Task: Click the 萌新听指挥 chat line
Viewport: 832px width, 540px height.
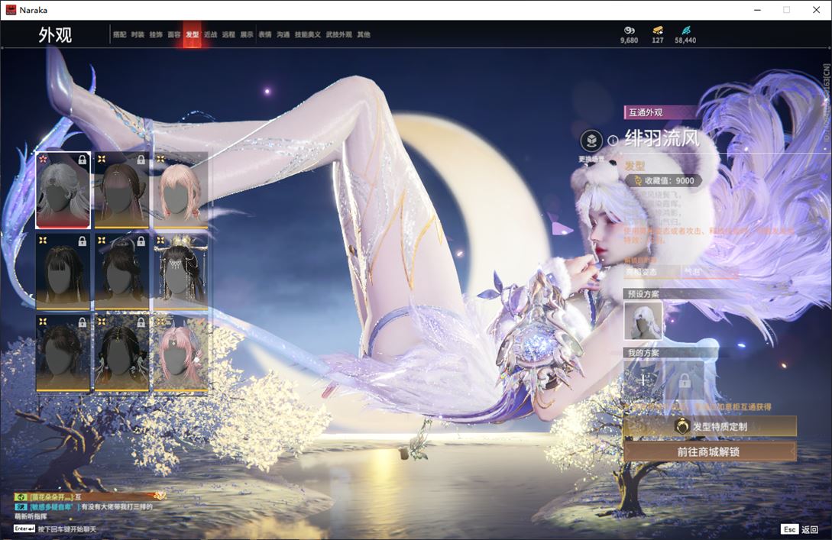Action: pos(31,516)
